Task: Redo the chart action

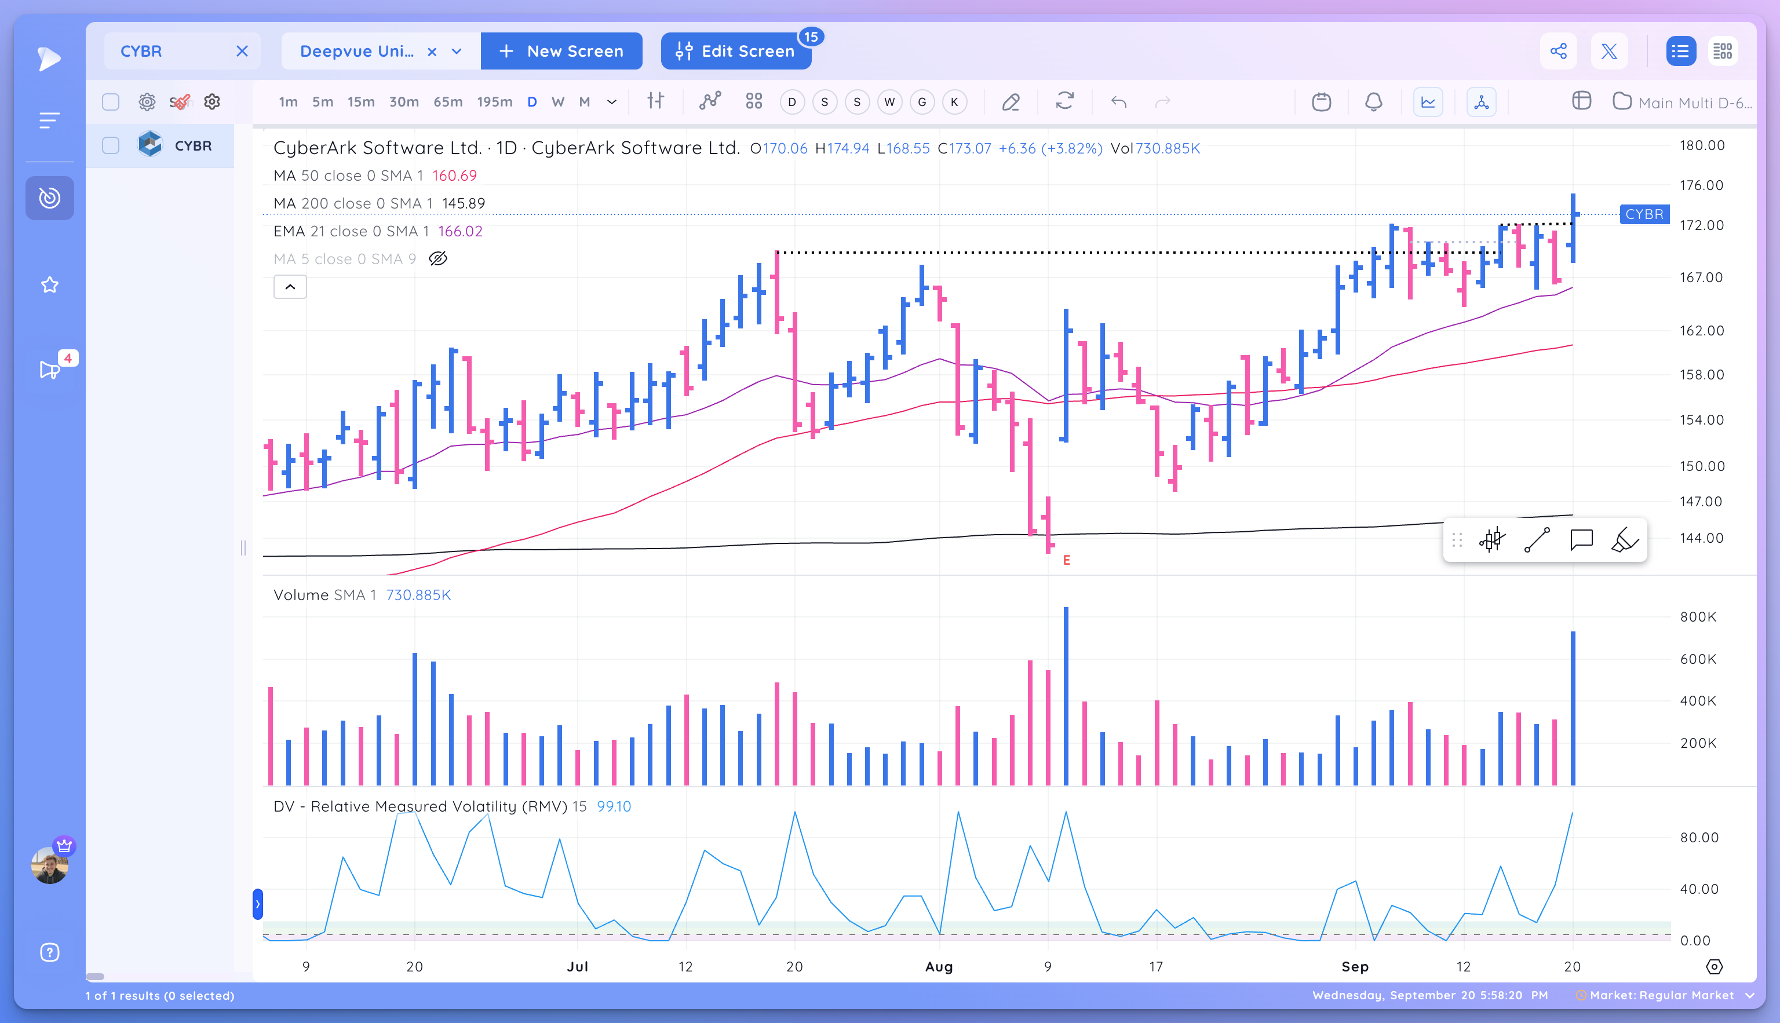Action: [1162, 102]
